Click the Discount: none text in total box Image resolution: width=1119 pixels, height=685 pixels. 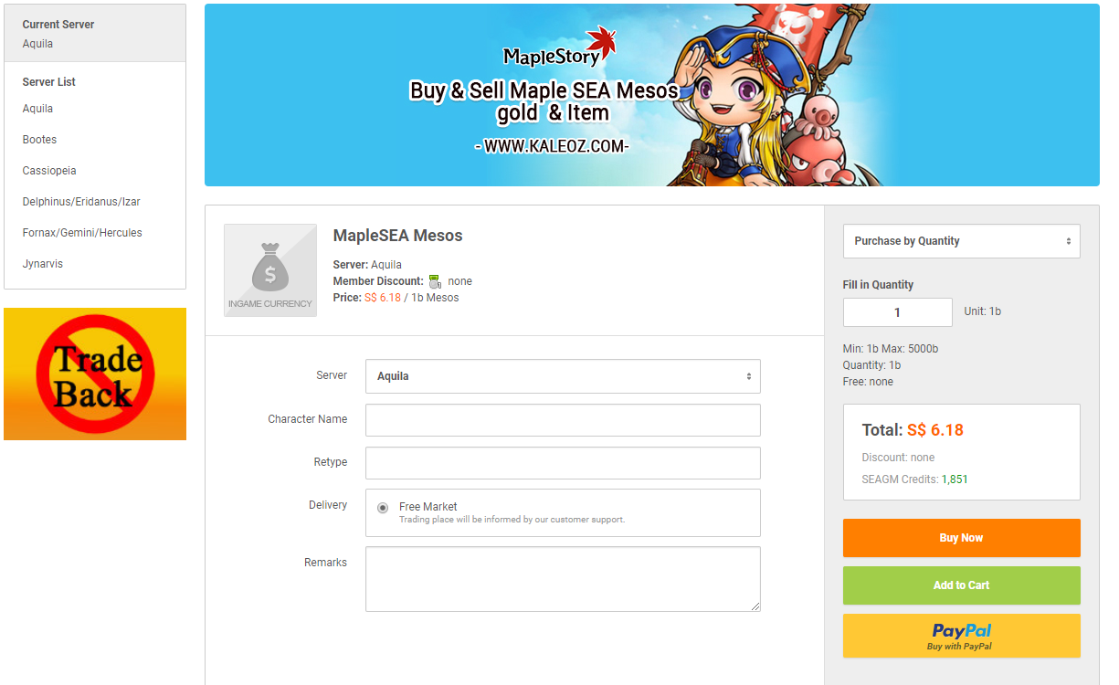[898, 458]
